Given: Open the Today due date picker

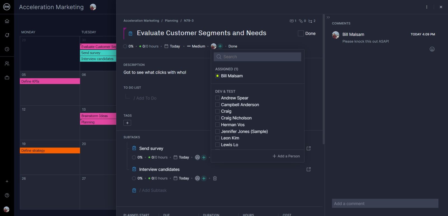Looking at the screenshot, I should (x=172, y=46).
